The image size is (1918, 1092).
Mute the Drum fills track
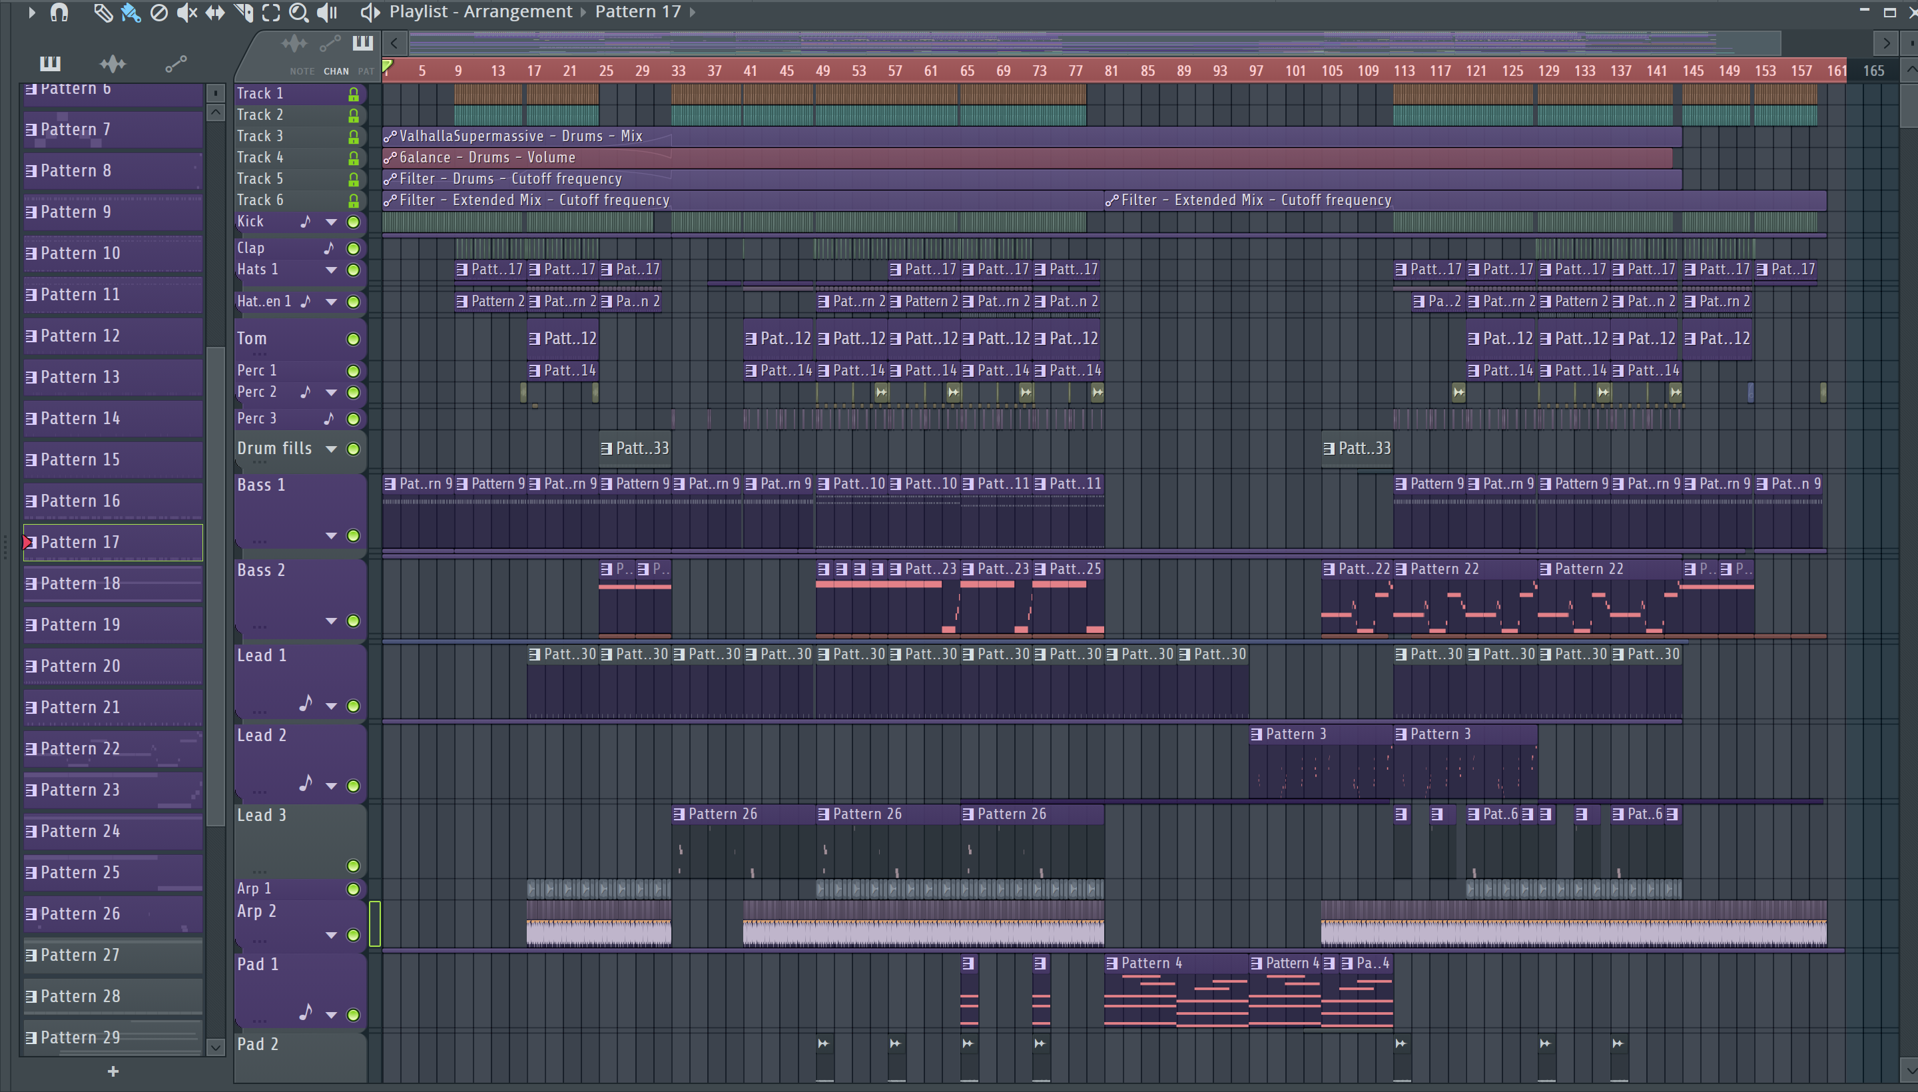click(352, 449)
